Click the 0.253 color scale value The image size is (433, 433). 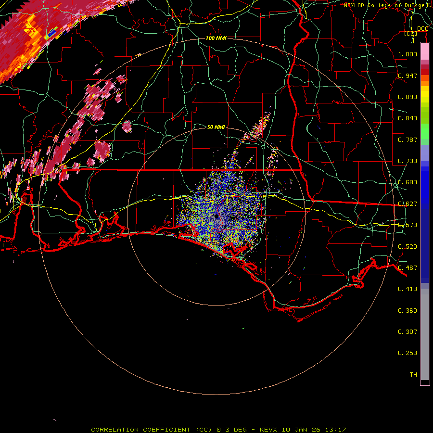coord(408,353)
